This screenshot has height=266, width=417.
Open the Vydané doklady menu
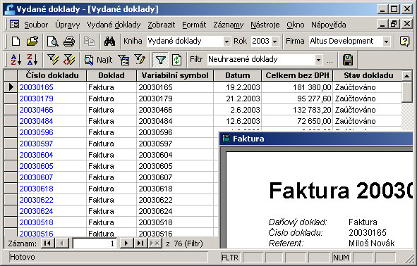tap(114, 25)
